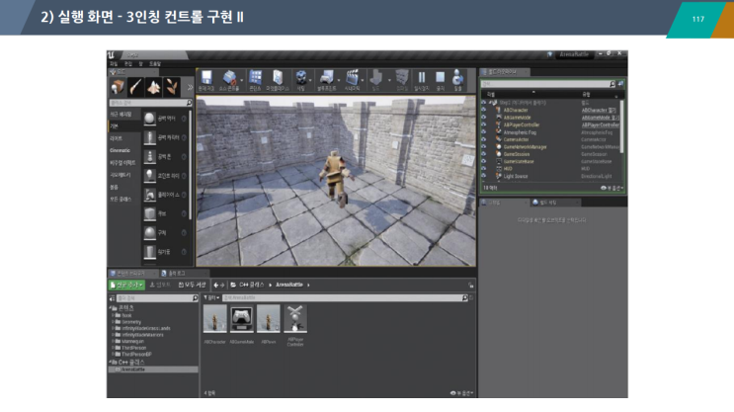Toggle visibility eye for GameNetworkManager

point(484,147)
